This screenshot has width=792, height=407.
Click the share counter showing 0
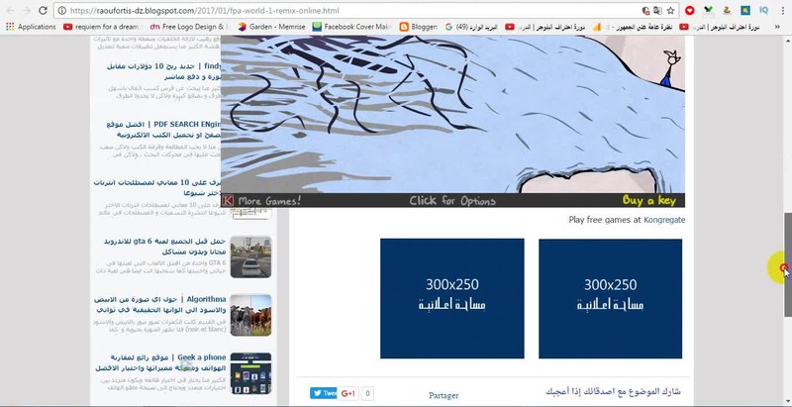[368, 393]
